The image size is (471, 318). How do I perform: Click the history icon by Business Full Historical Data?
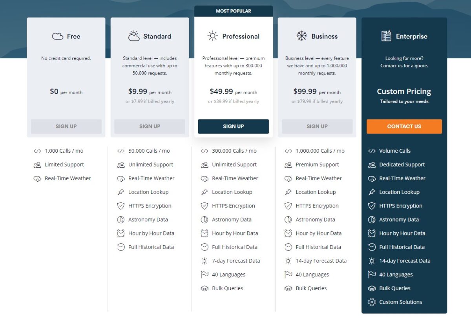pyautogui.click(x=288, y=247)
